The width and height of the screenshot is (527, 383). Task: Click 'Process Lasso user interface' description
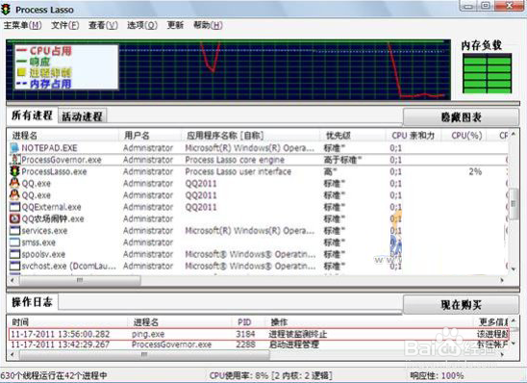238,171
